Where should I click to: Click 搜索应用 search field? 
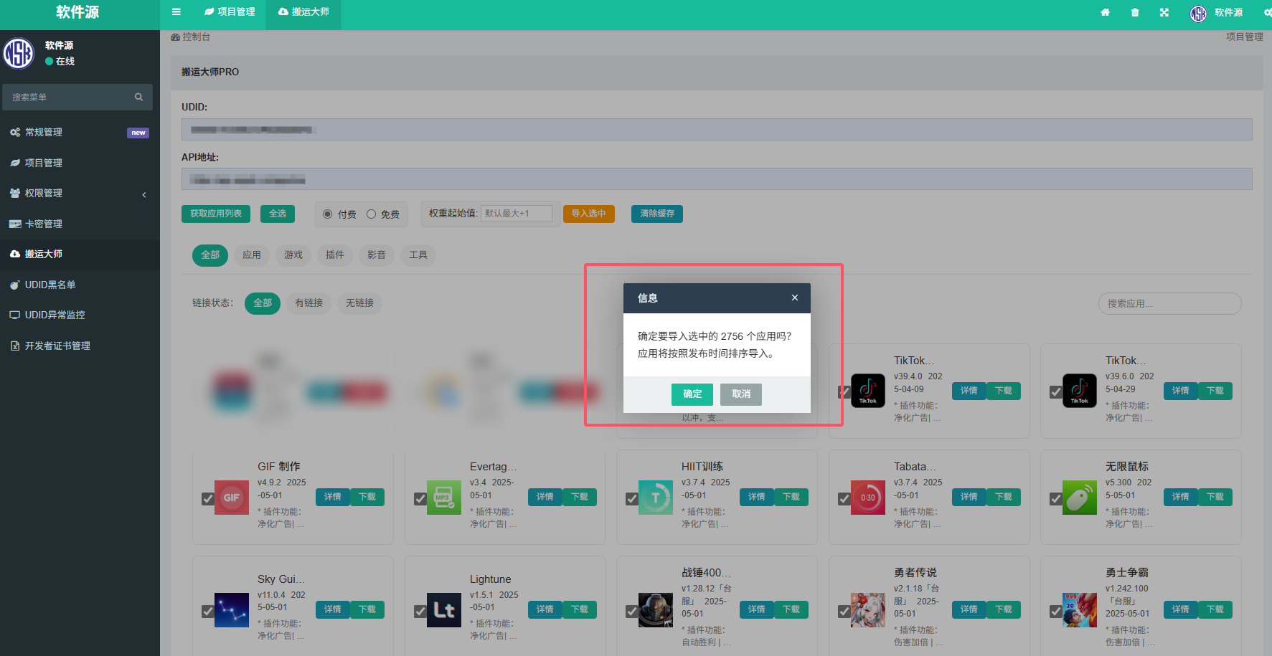point(1169,303)
